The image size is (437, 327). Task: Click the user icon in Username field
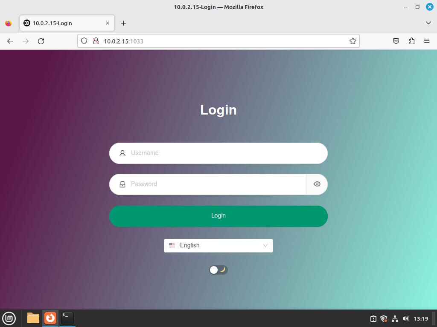coord(122,153)
